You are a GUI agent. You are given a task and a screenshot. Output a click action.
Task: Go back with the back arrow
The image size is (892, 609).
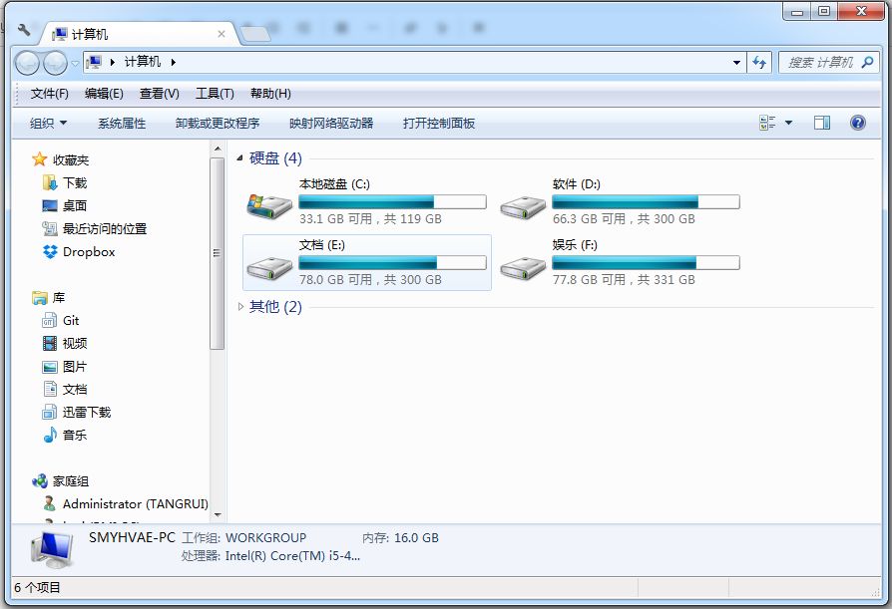[27, 63]
